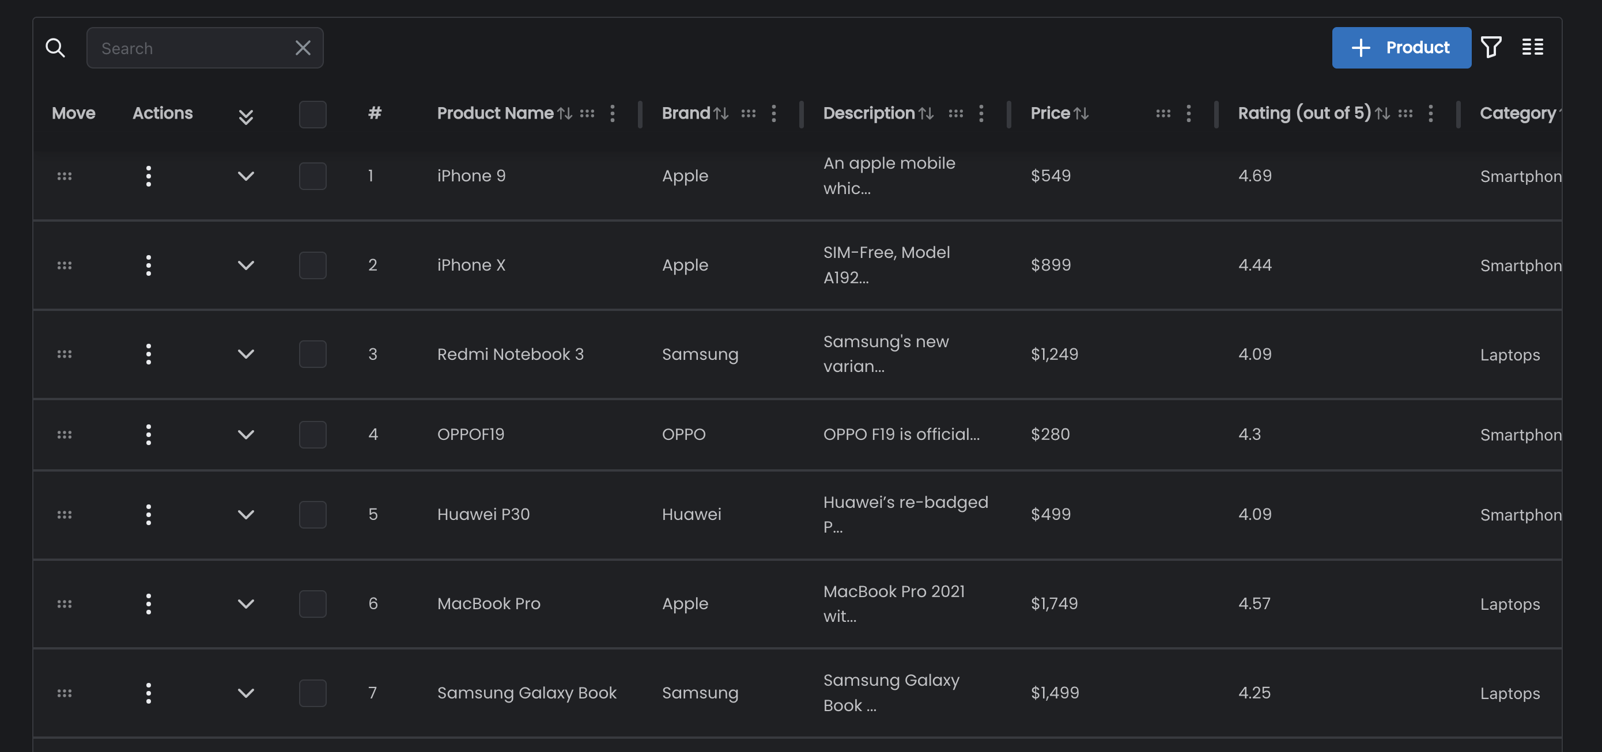Clear search field with X icon

(x=303, y=48)
